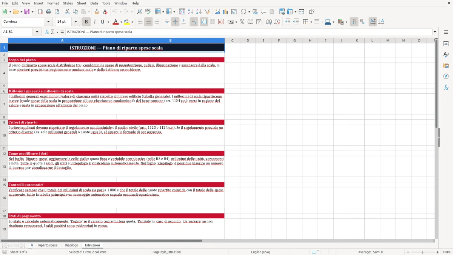Click the formula input line
Image resolution: width=453 pixels, height=255 pixels.
tap(248, 32)
